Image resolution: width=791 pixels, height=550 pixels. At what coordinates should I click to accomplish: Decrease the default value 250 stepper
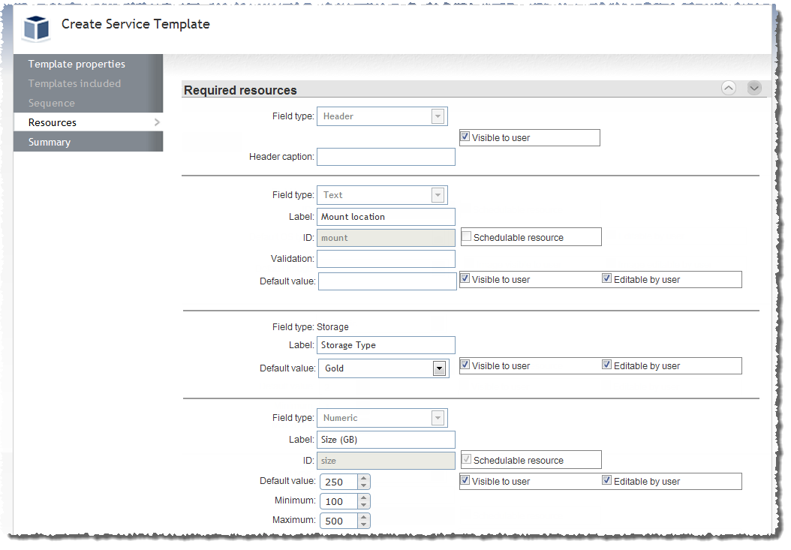pyautogui.click(x=364, y=485)
